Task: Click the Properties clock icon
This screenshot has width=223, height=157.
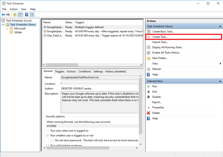Action: tap(148, 108)
